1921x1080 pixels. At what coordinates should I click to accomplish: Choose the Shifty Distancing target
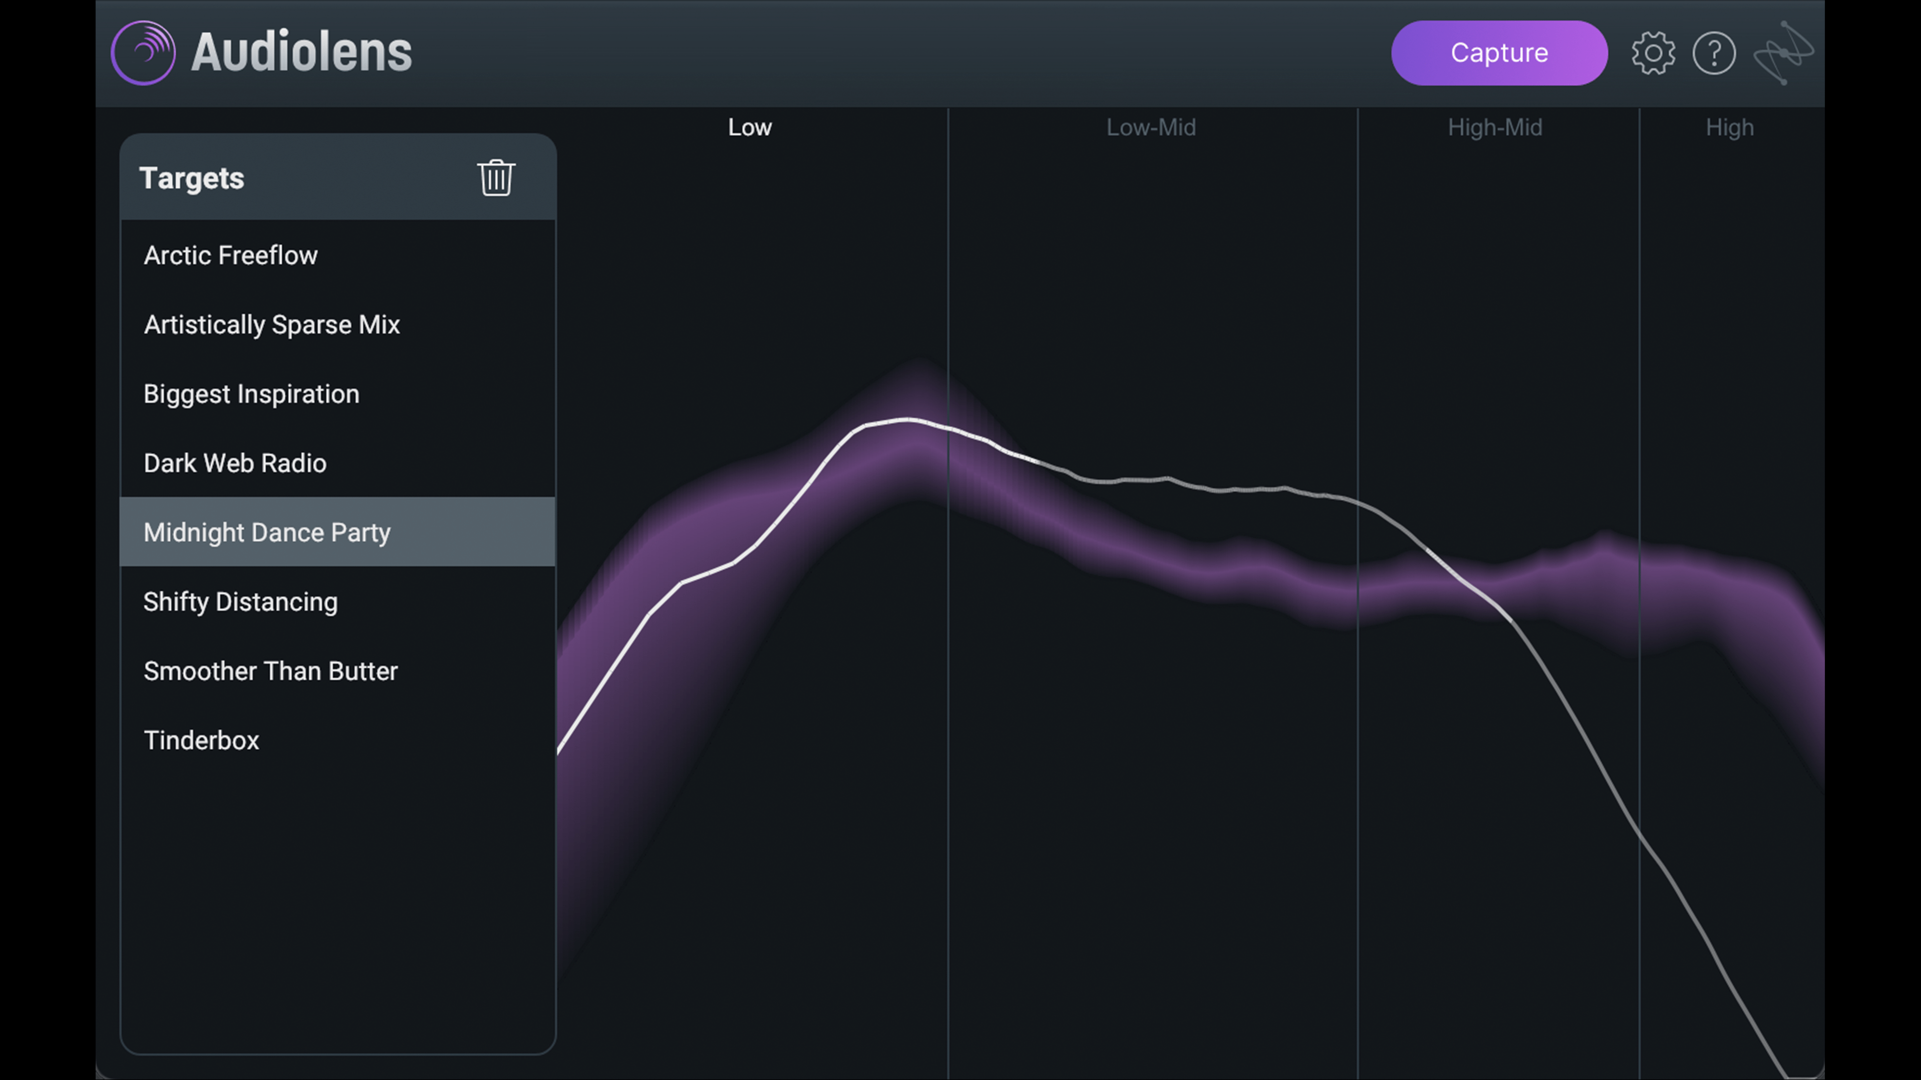pyautogui.click(x=337, y=601)
